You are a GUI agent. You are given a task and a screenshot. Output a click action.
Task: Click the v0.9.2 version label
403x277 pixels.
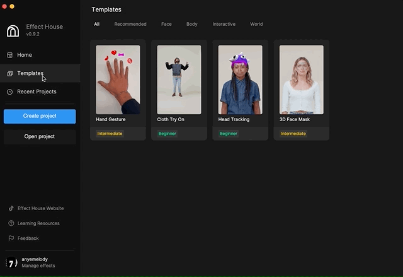[33, 34]
